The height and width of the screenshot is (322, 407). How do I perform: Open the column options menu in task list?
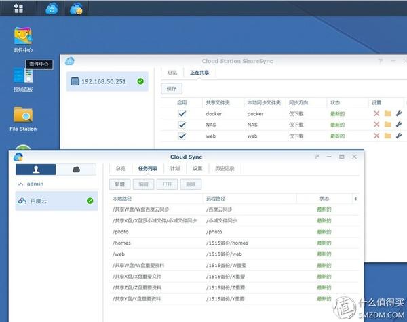[x=355, y=199]
